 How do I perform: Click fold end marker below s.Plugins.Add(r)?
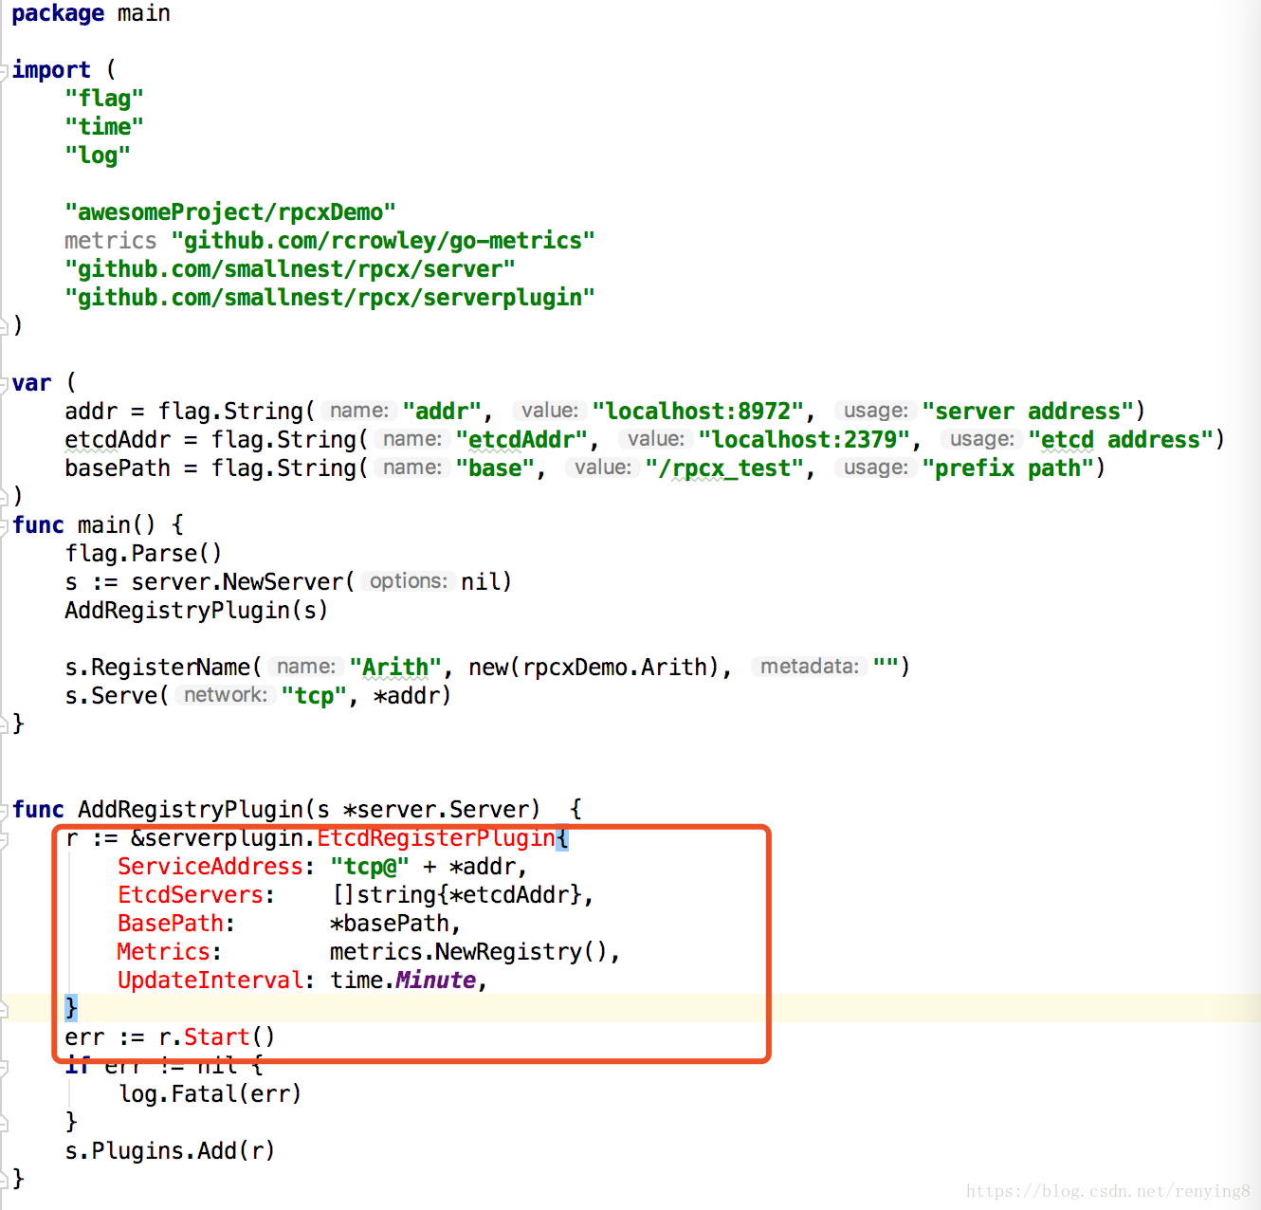click(x=4, y=1180)
